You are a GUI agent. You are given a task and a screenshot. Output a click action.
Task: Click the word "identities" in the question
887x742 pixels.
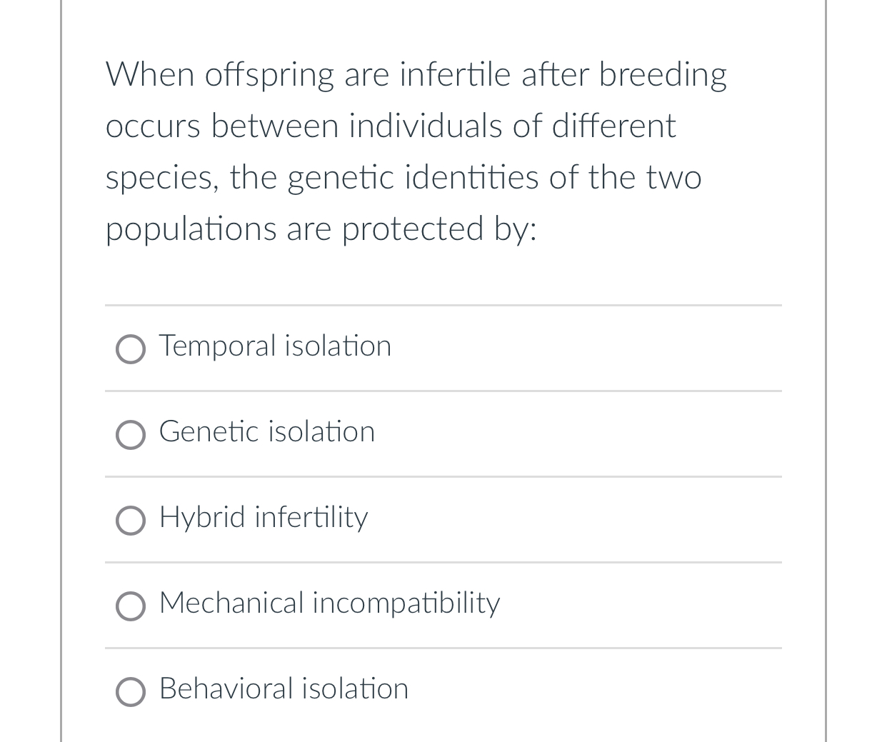471,178
